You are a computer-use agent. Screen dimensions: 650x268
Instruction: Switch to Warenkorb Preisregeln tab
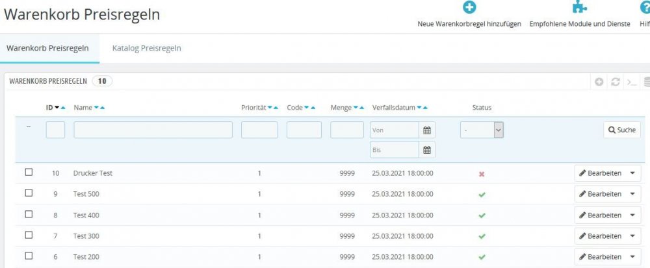point(47,48)
